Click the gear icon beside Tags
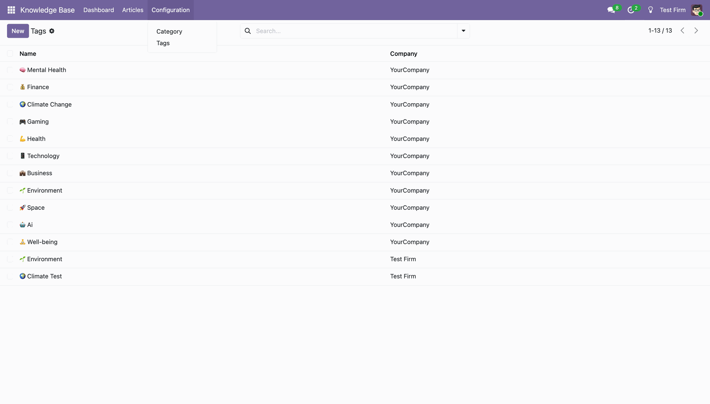710x404 pixels. click(52, 31)
